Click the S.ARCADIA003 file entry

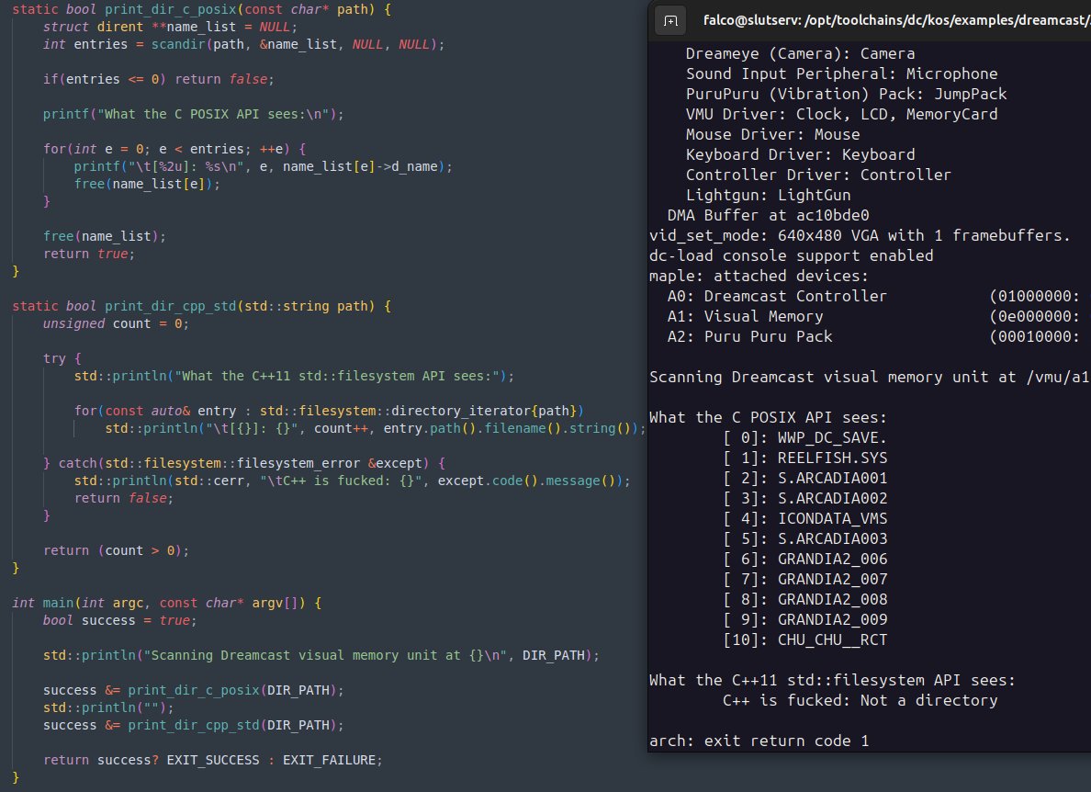[832, 538]
